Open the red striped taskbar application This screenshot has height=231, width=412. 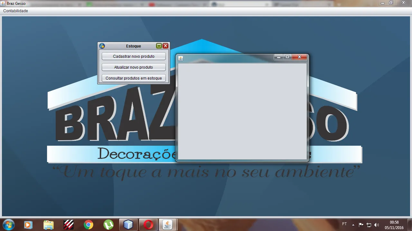(x=69, y=225)
